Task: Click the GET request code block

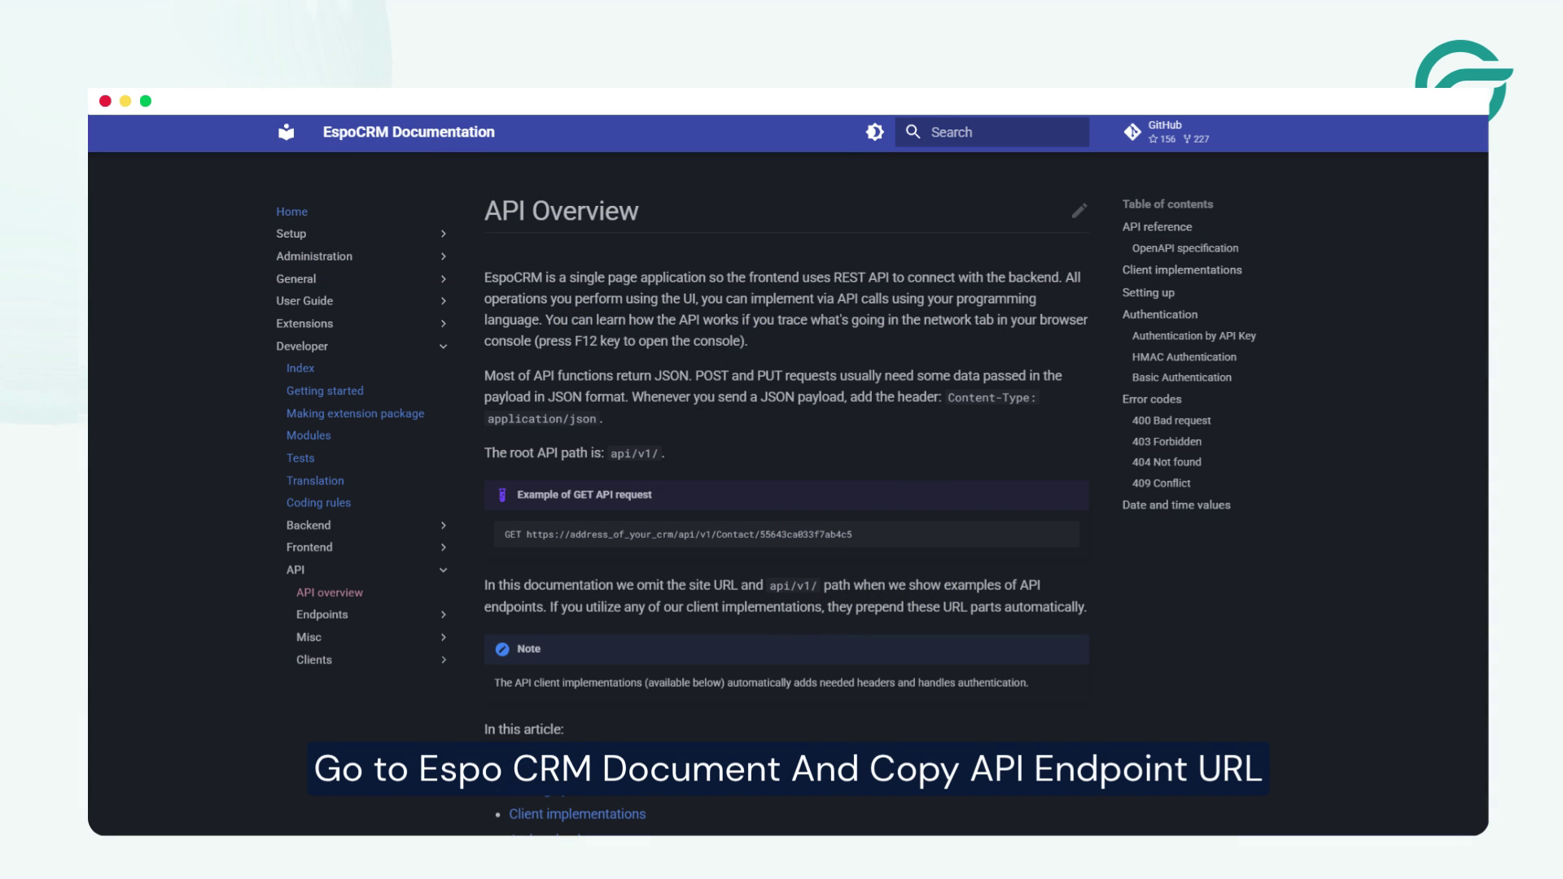Action: (786, 535)
